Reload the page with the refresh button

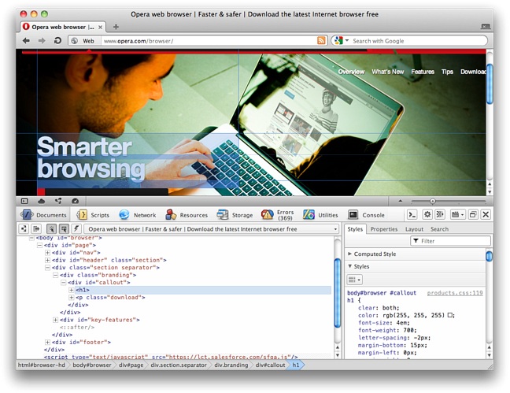coord(57,40)
